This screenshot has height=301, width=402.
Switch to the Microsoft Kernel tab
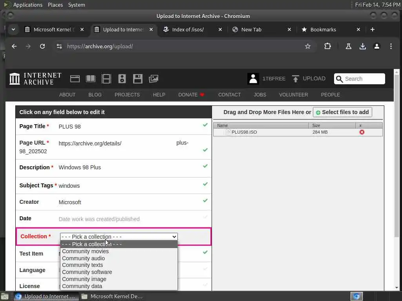pos(54,29)
